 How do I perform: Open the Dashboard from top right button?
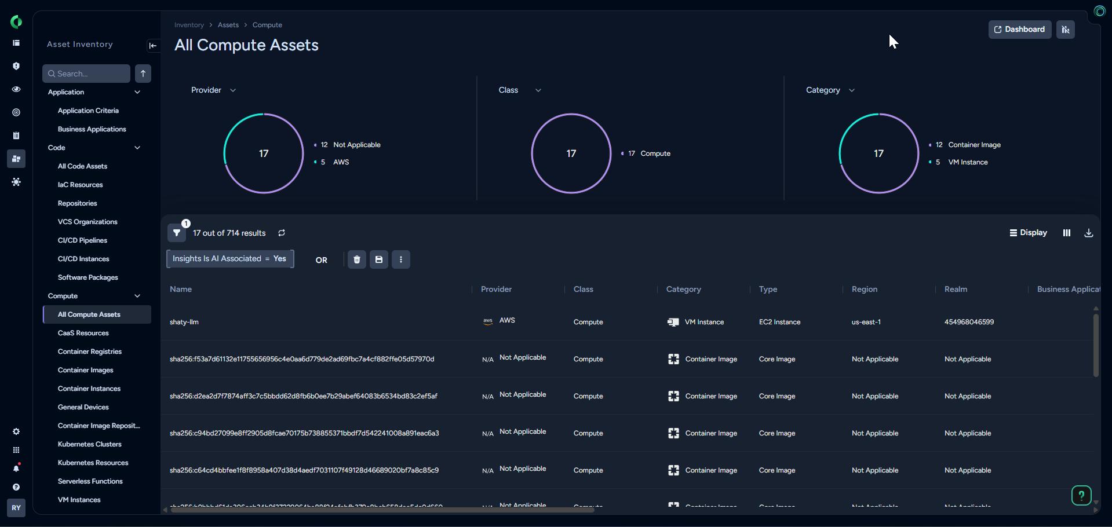[x=1019, y=29]
